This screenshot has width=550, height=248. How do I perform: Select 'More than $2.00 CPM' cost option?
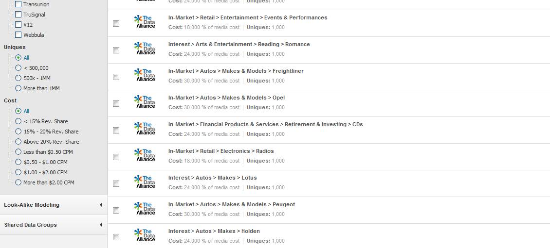click(18, 182)
